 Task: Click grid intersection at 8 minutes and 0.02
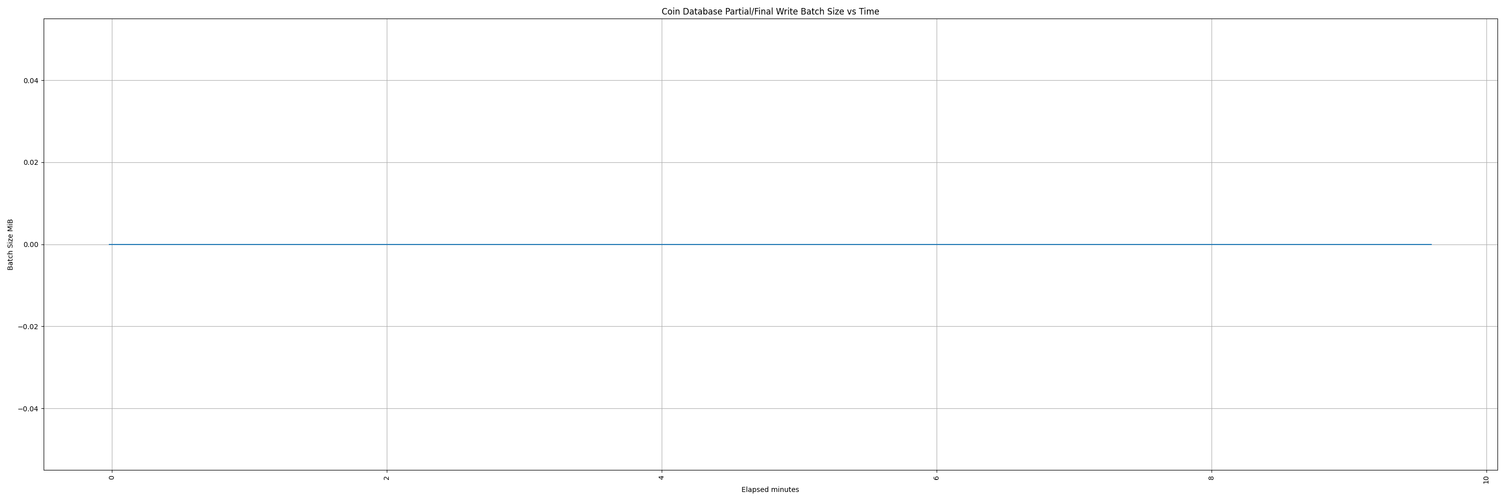coord(1211,163)
